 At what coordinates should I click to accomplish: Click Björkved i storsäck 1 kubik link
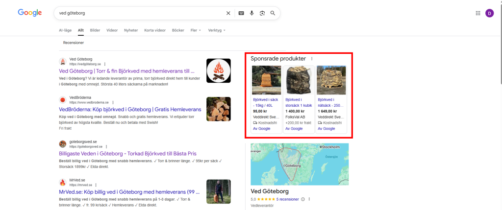[299, 102]
